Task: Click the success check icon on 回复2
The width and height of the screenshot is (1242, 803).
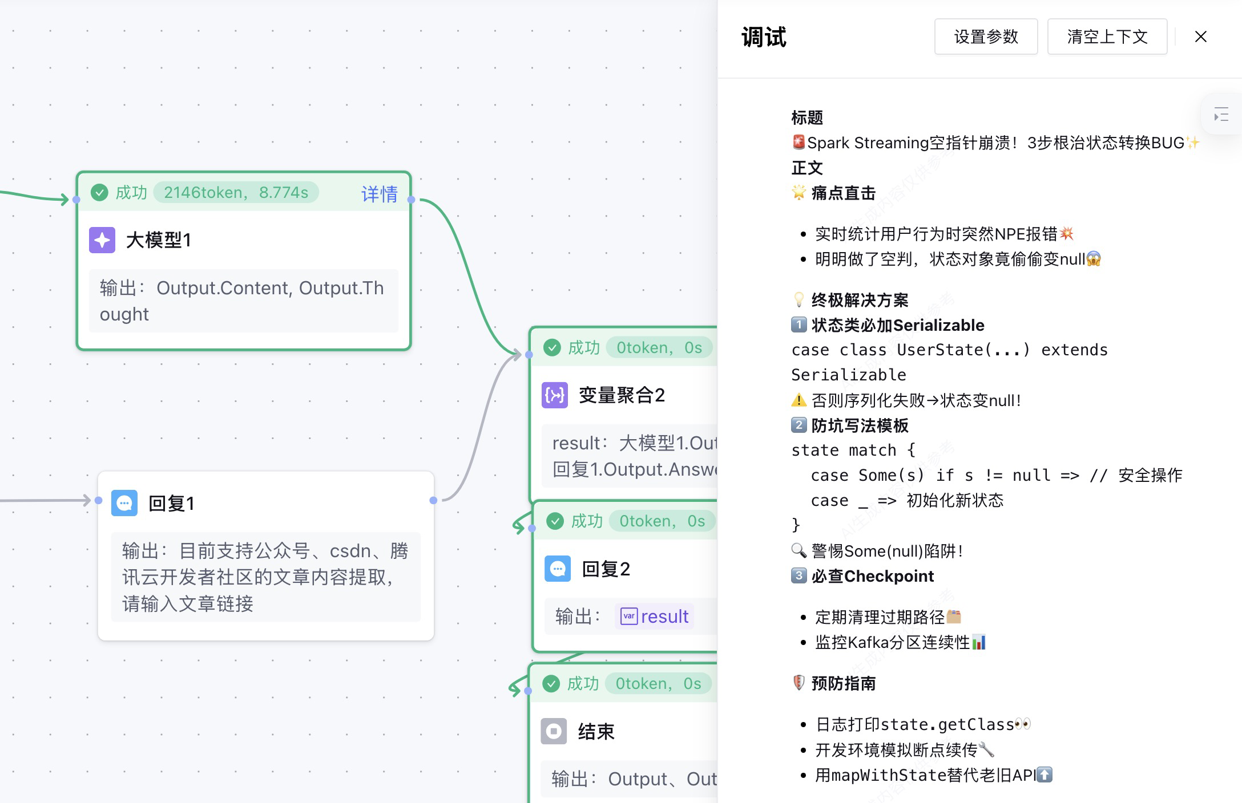Action: click(555, 521)
